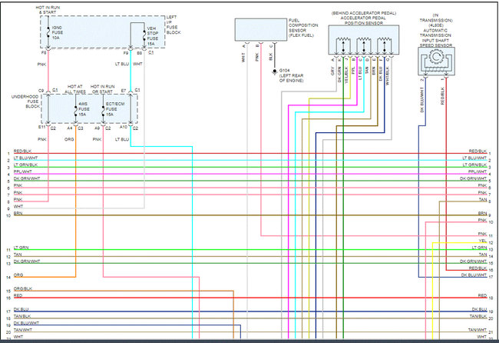Click the DK BLU label on right row 19

click(479, 309)
